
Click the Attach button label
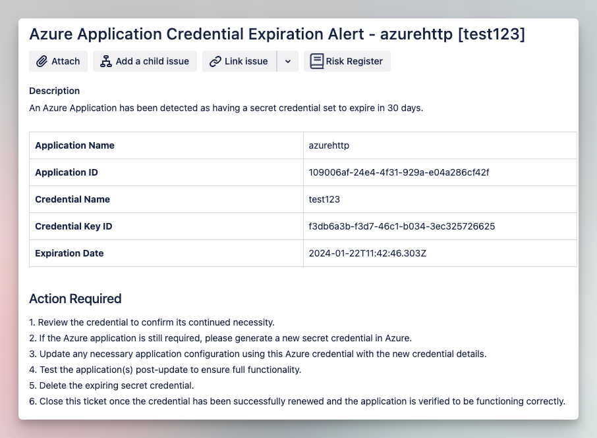coord(65,61)
